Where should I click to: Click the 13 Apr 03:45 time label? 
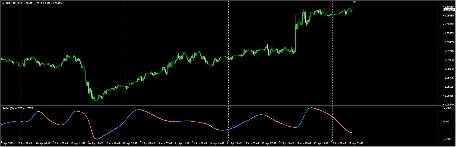point(356,143)
